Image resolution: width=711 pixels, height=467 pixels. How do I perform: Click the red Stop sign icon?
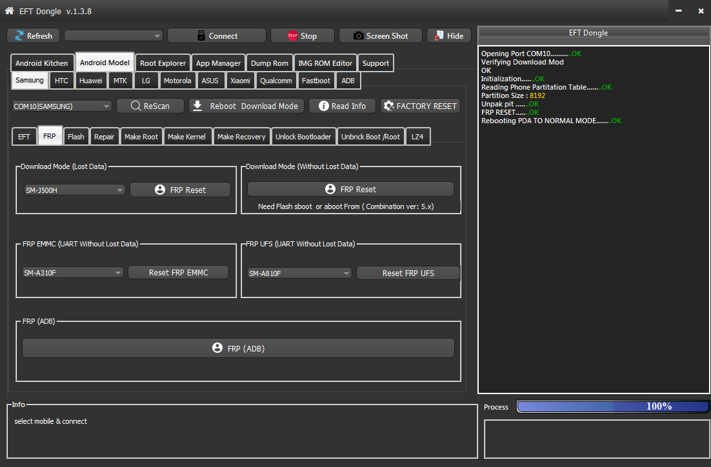coord(292,35)
